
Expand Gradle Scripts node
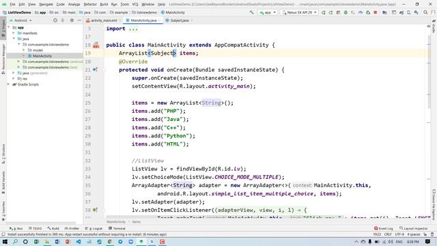coord(9,84)
